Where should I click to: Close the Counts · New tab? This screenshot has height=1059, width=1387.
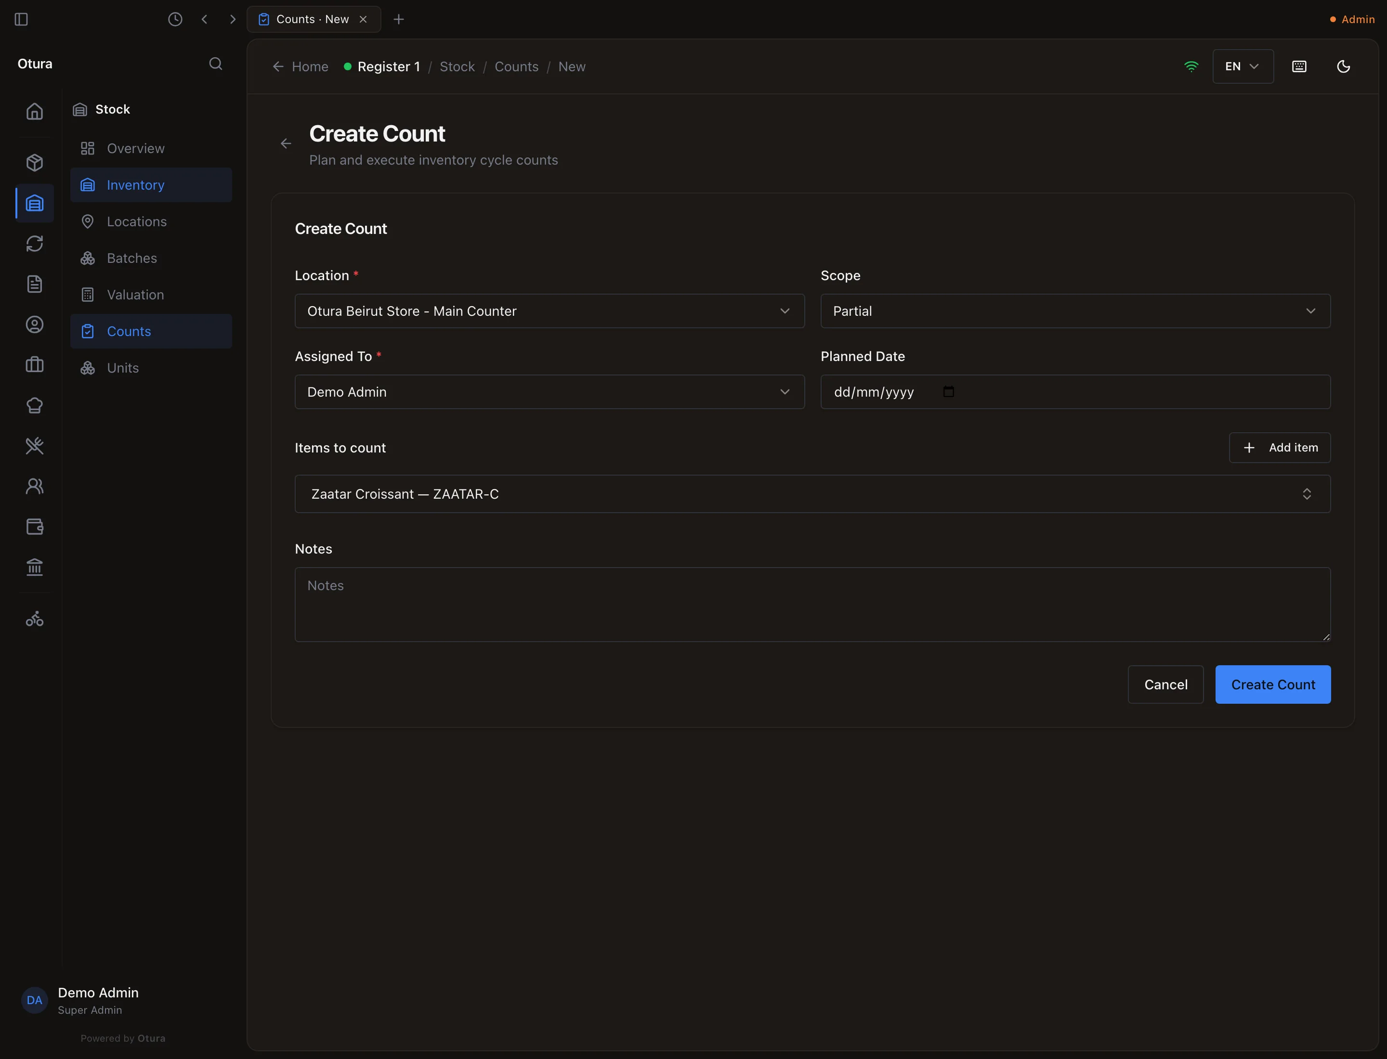[x=363, y=20]
